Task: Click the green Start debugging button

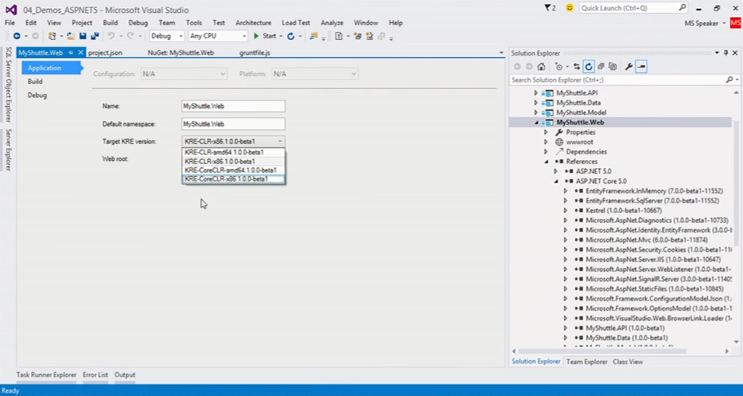Action: pyautogui.click(x=265, y=36)
